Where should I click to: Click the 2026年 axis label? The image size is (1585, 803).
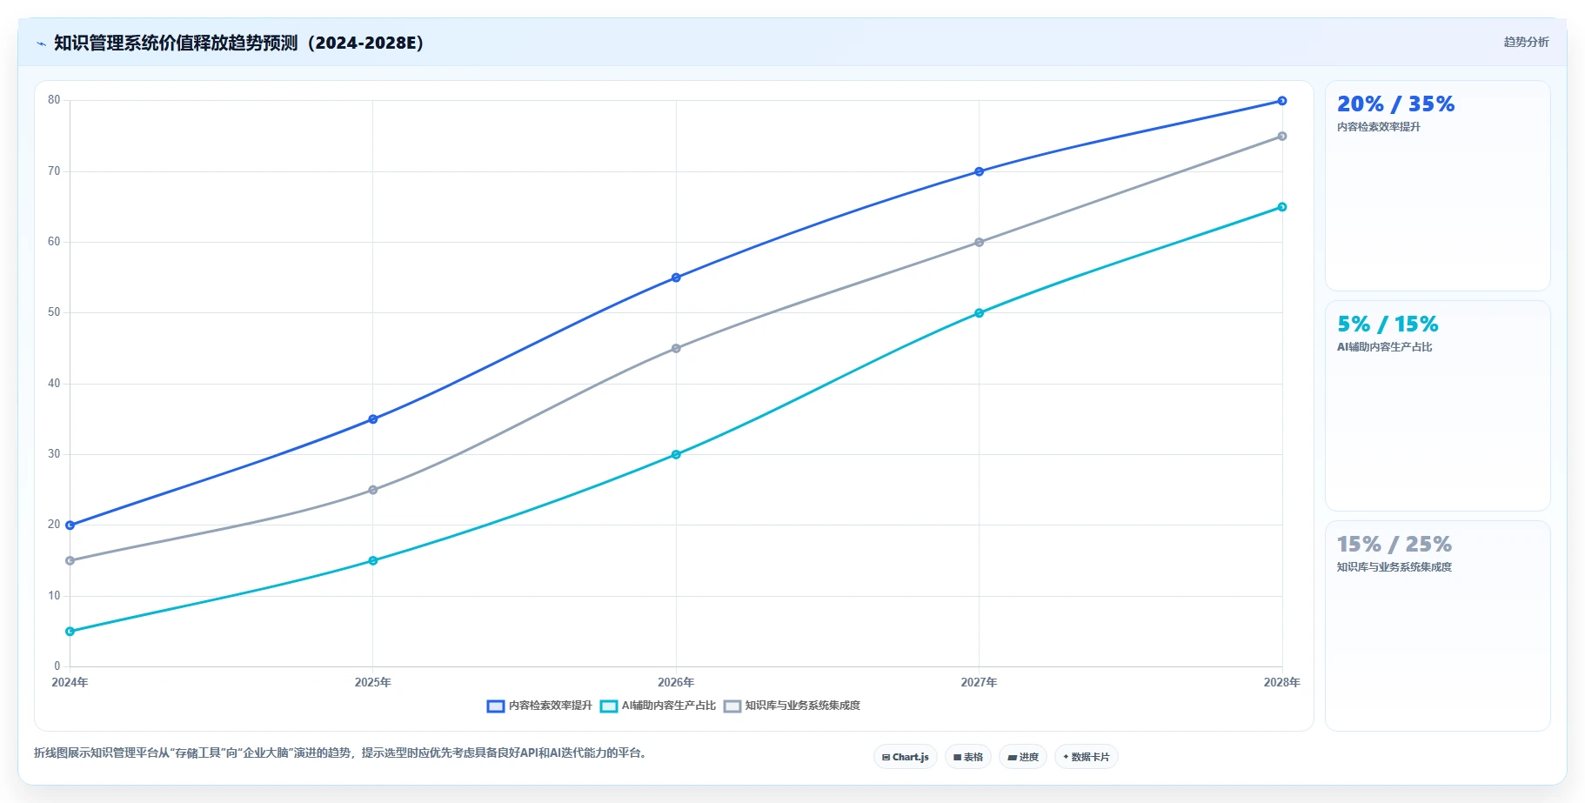(676, 683)
